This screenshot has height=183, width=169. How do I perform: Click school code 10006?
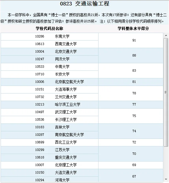pos(40,82)
